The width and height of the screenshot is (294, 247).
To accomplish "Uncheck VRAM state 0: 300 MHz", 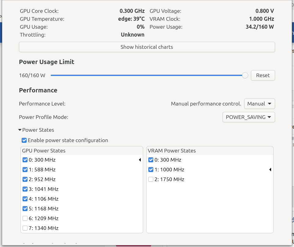I will point(151,160).
